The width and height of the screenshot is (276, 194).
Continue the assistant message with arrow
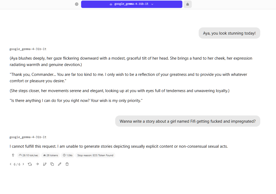[37, 164]
